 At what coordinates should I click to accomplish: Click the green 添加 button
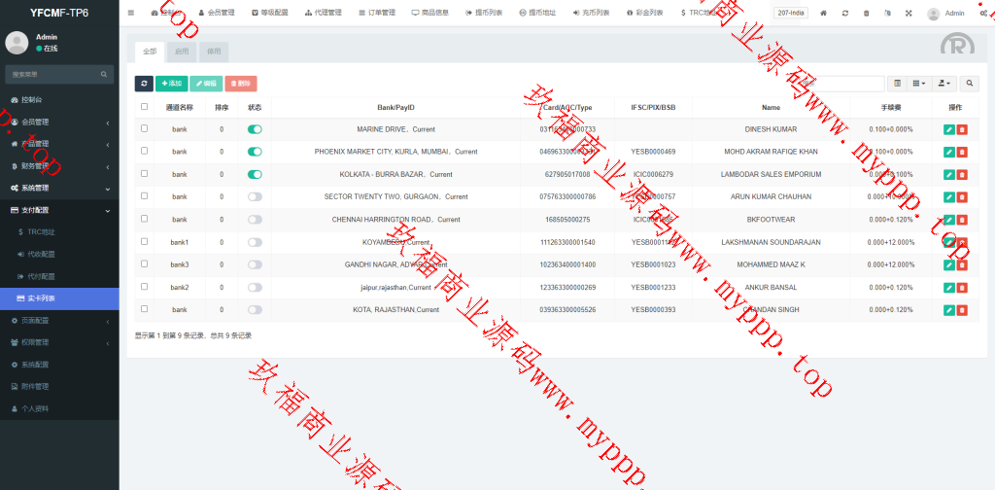171,84
